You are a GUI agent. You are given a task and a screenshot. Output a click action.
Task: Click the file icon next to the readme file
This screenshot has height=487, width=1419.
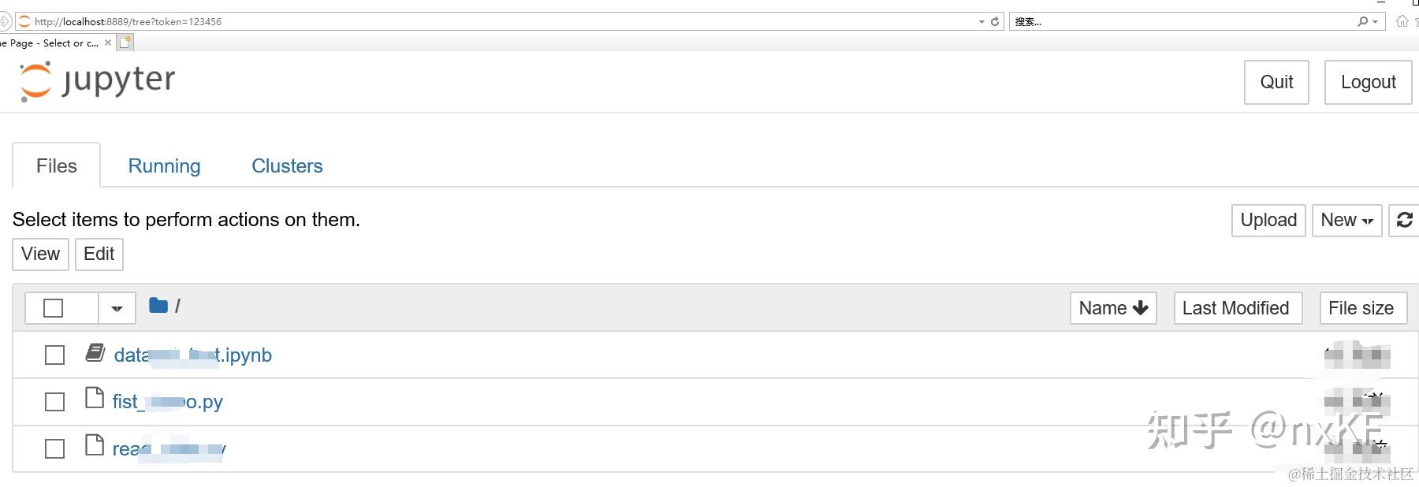pyautogui.click(x=93, y=446)
